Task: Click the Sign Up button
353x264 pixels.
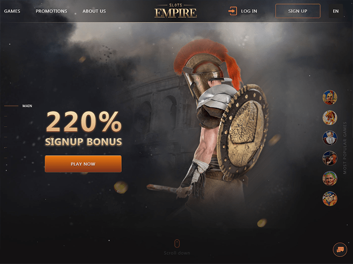Action: [x=297, y=11]
